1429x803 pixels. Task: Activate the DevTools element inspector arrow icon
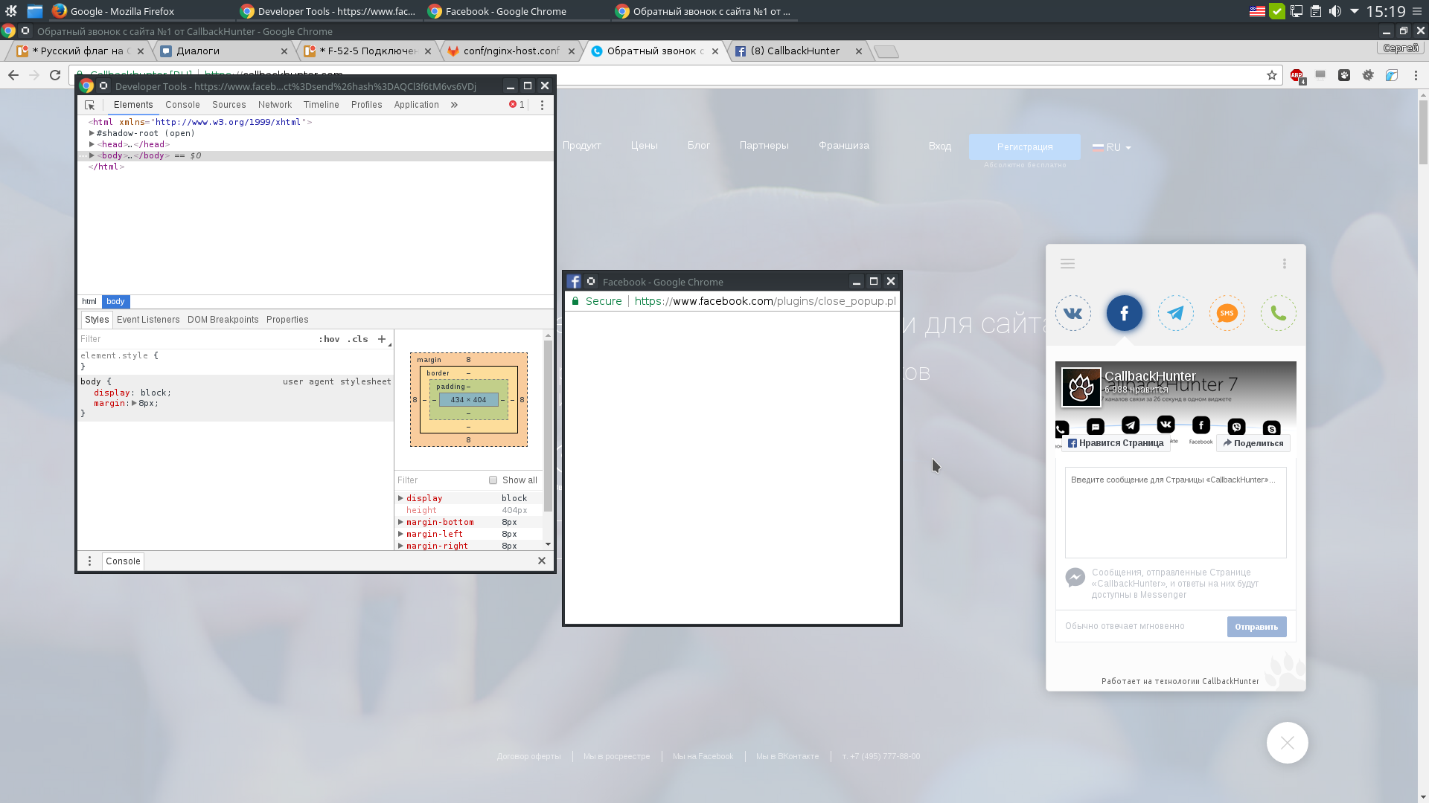click(x=90, y=105)
